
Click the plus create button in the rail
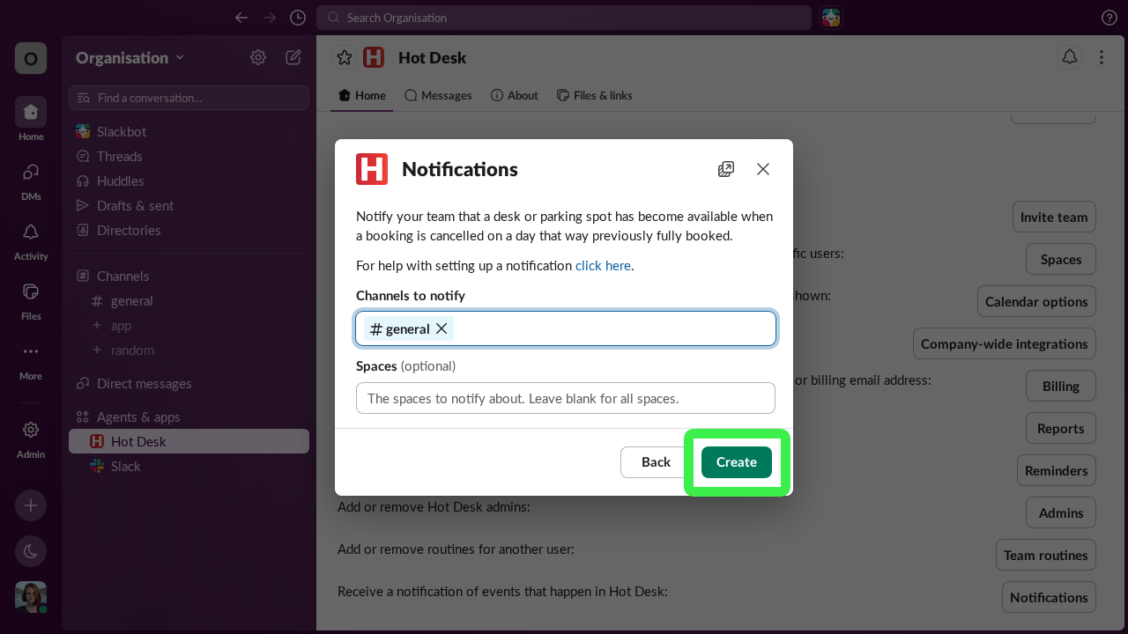tap(31, 505)
